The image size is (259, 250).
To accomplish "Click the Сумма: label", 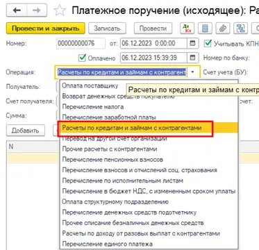I will pos(16,115).
